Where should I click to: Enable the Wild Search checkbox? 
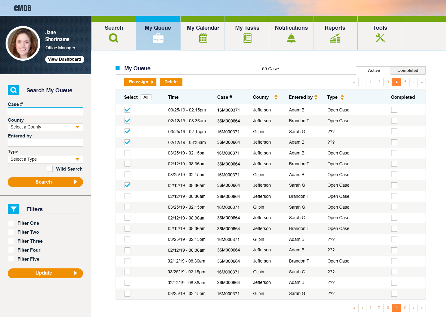click(50, 169)
